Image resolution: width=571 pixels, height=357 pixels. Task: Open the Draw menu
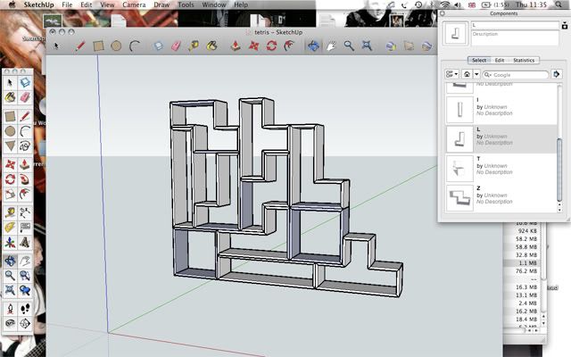[161, 4]
